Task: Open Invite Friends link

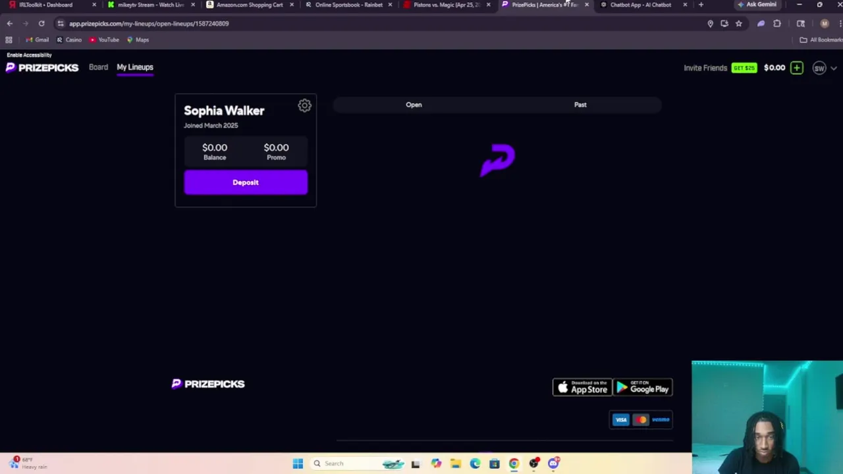Action: click(x=705, y=68)
